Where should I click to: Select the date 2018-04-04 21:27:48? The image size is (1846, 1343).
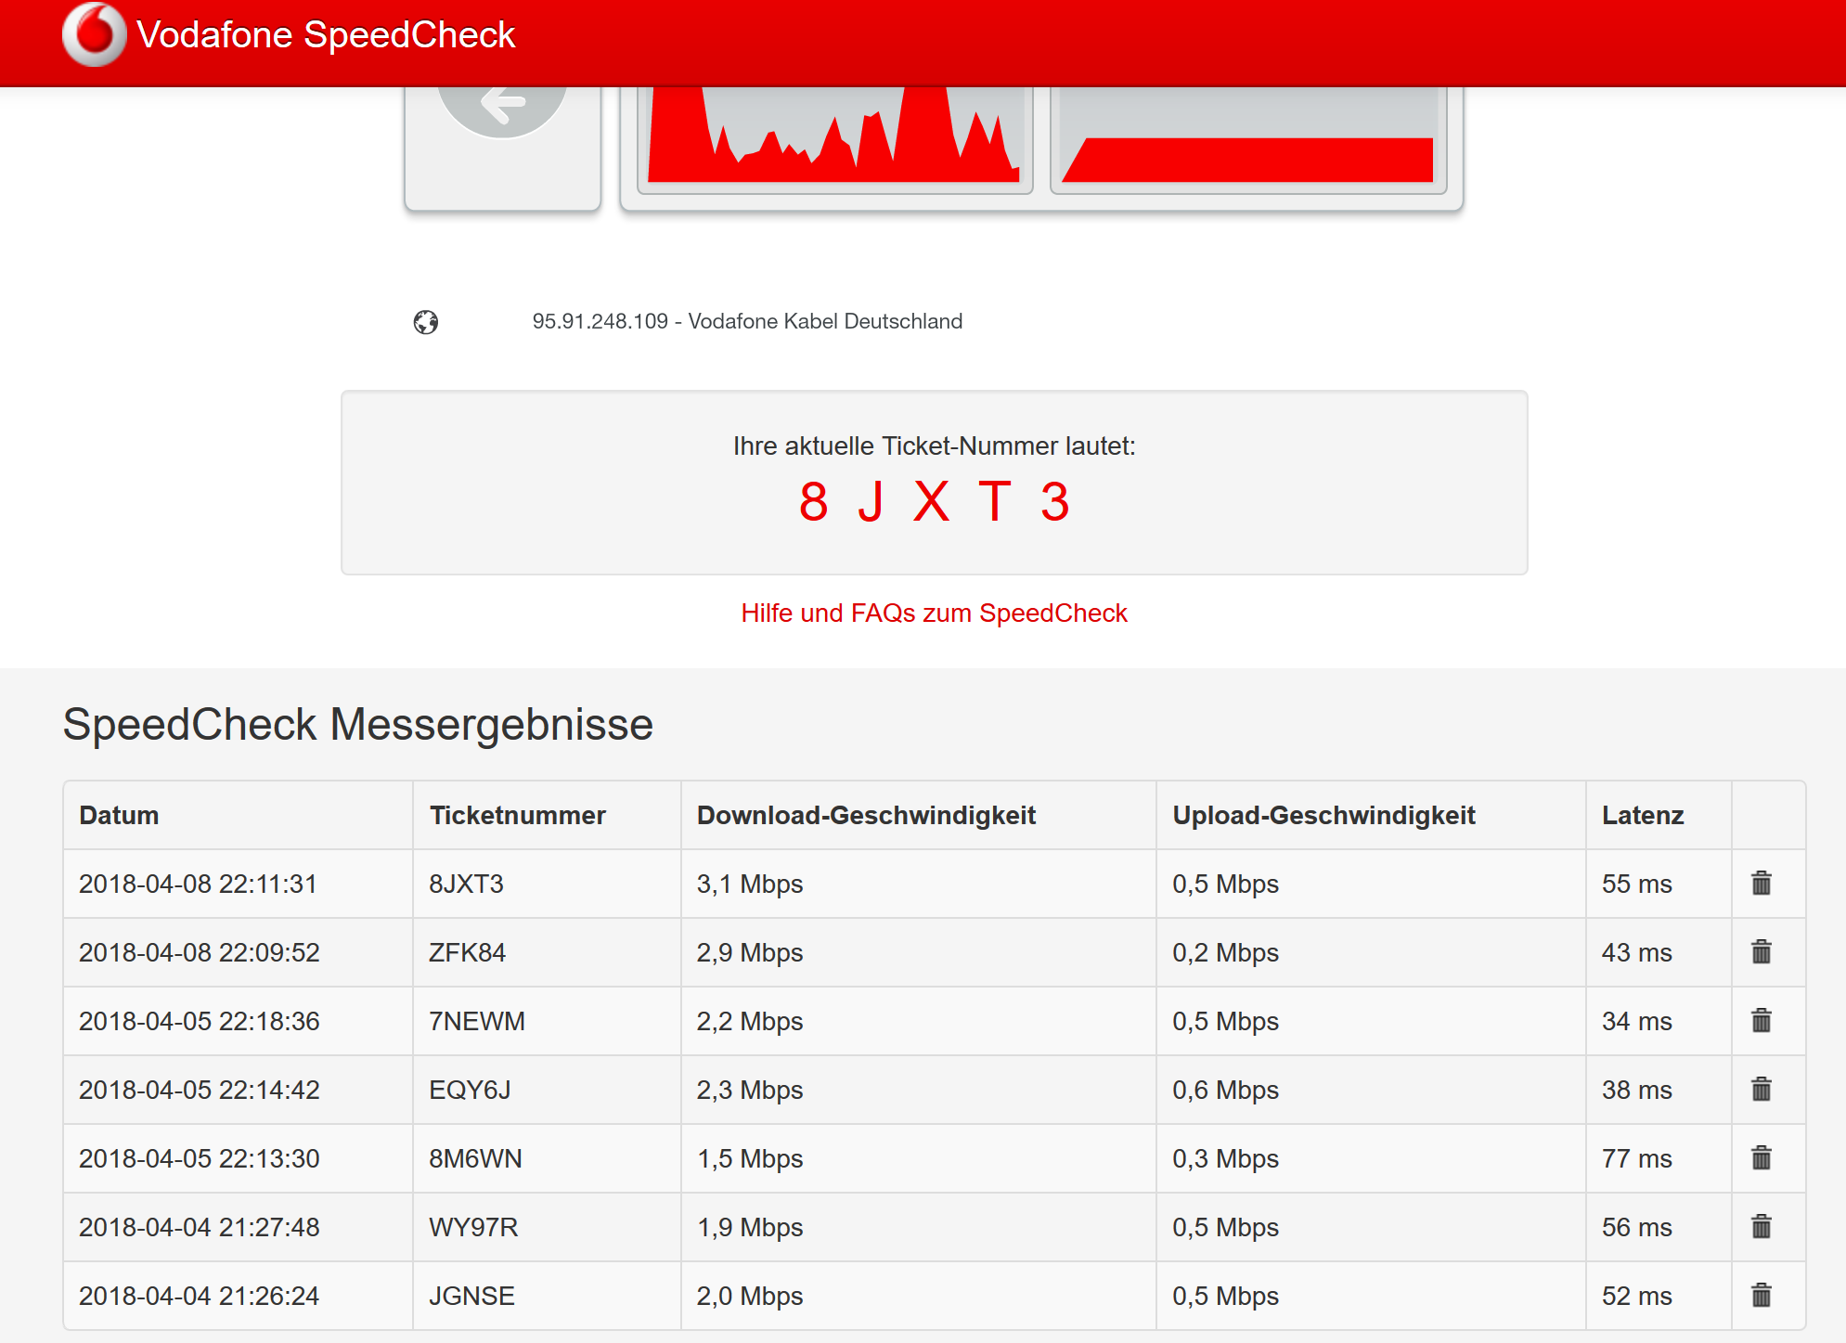click(x=199, y=1227)
